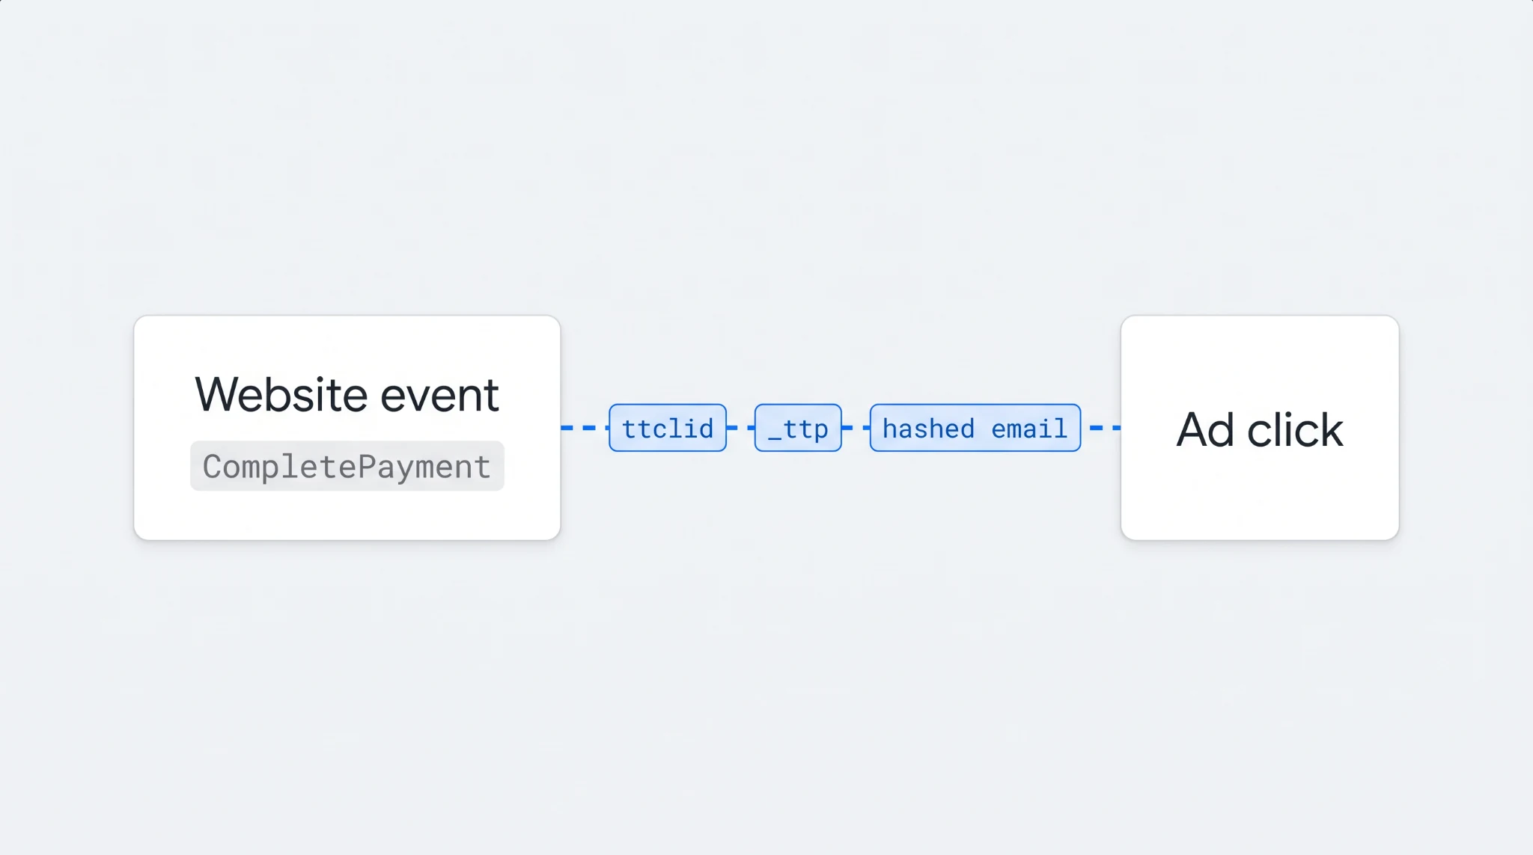The image size is (1533, 855).
Task: Click the word "email" inside the blue chip
Action: point(1029,429)
